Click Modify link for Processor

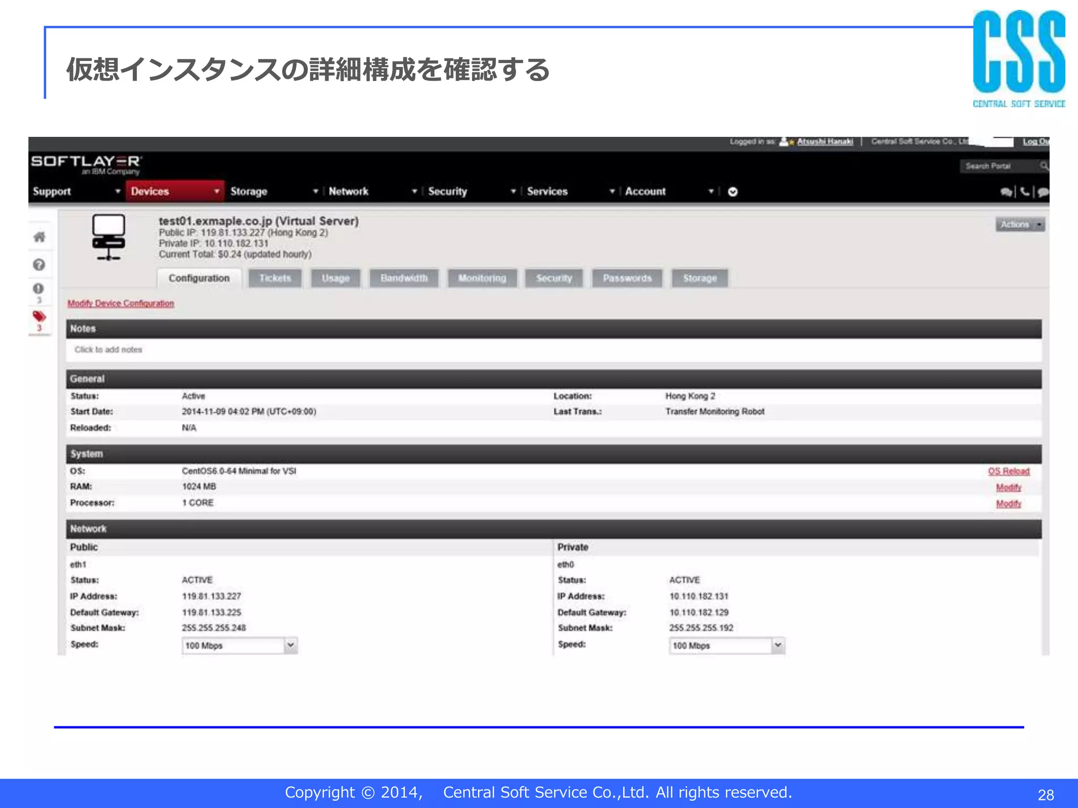(1009, 504)
